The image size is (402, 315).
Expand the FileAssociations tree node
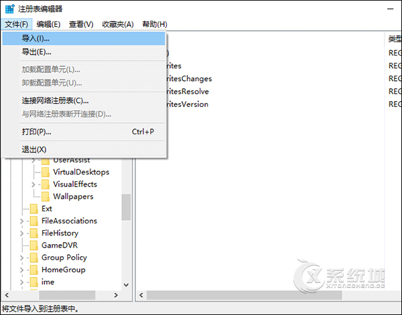21,221
